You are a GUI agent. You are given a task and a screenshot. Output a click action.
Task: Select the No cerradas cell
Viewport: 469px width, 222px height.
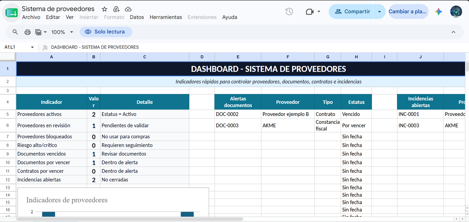(145, 180)
